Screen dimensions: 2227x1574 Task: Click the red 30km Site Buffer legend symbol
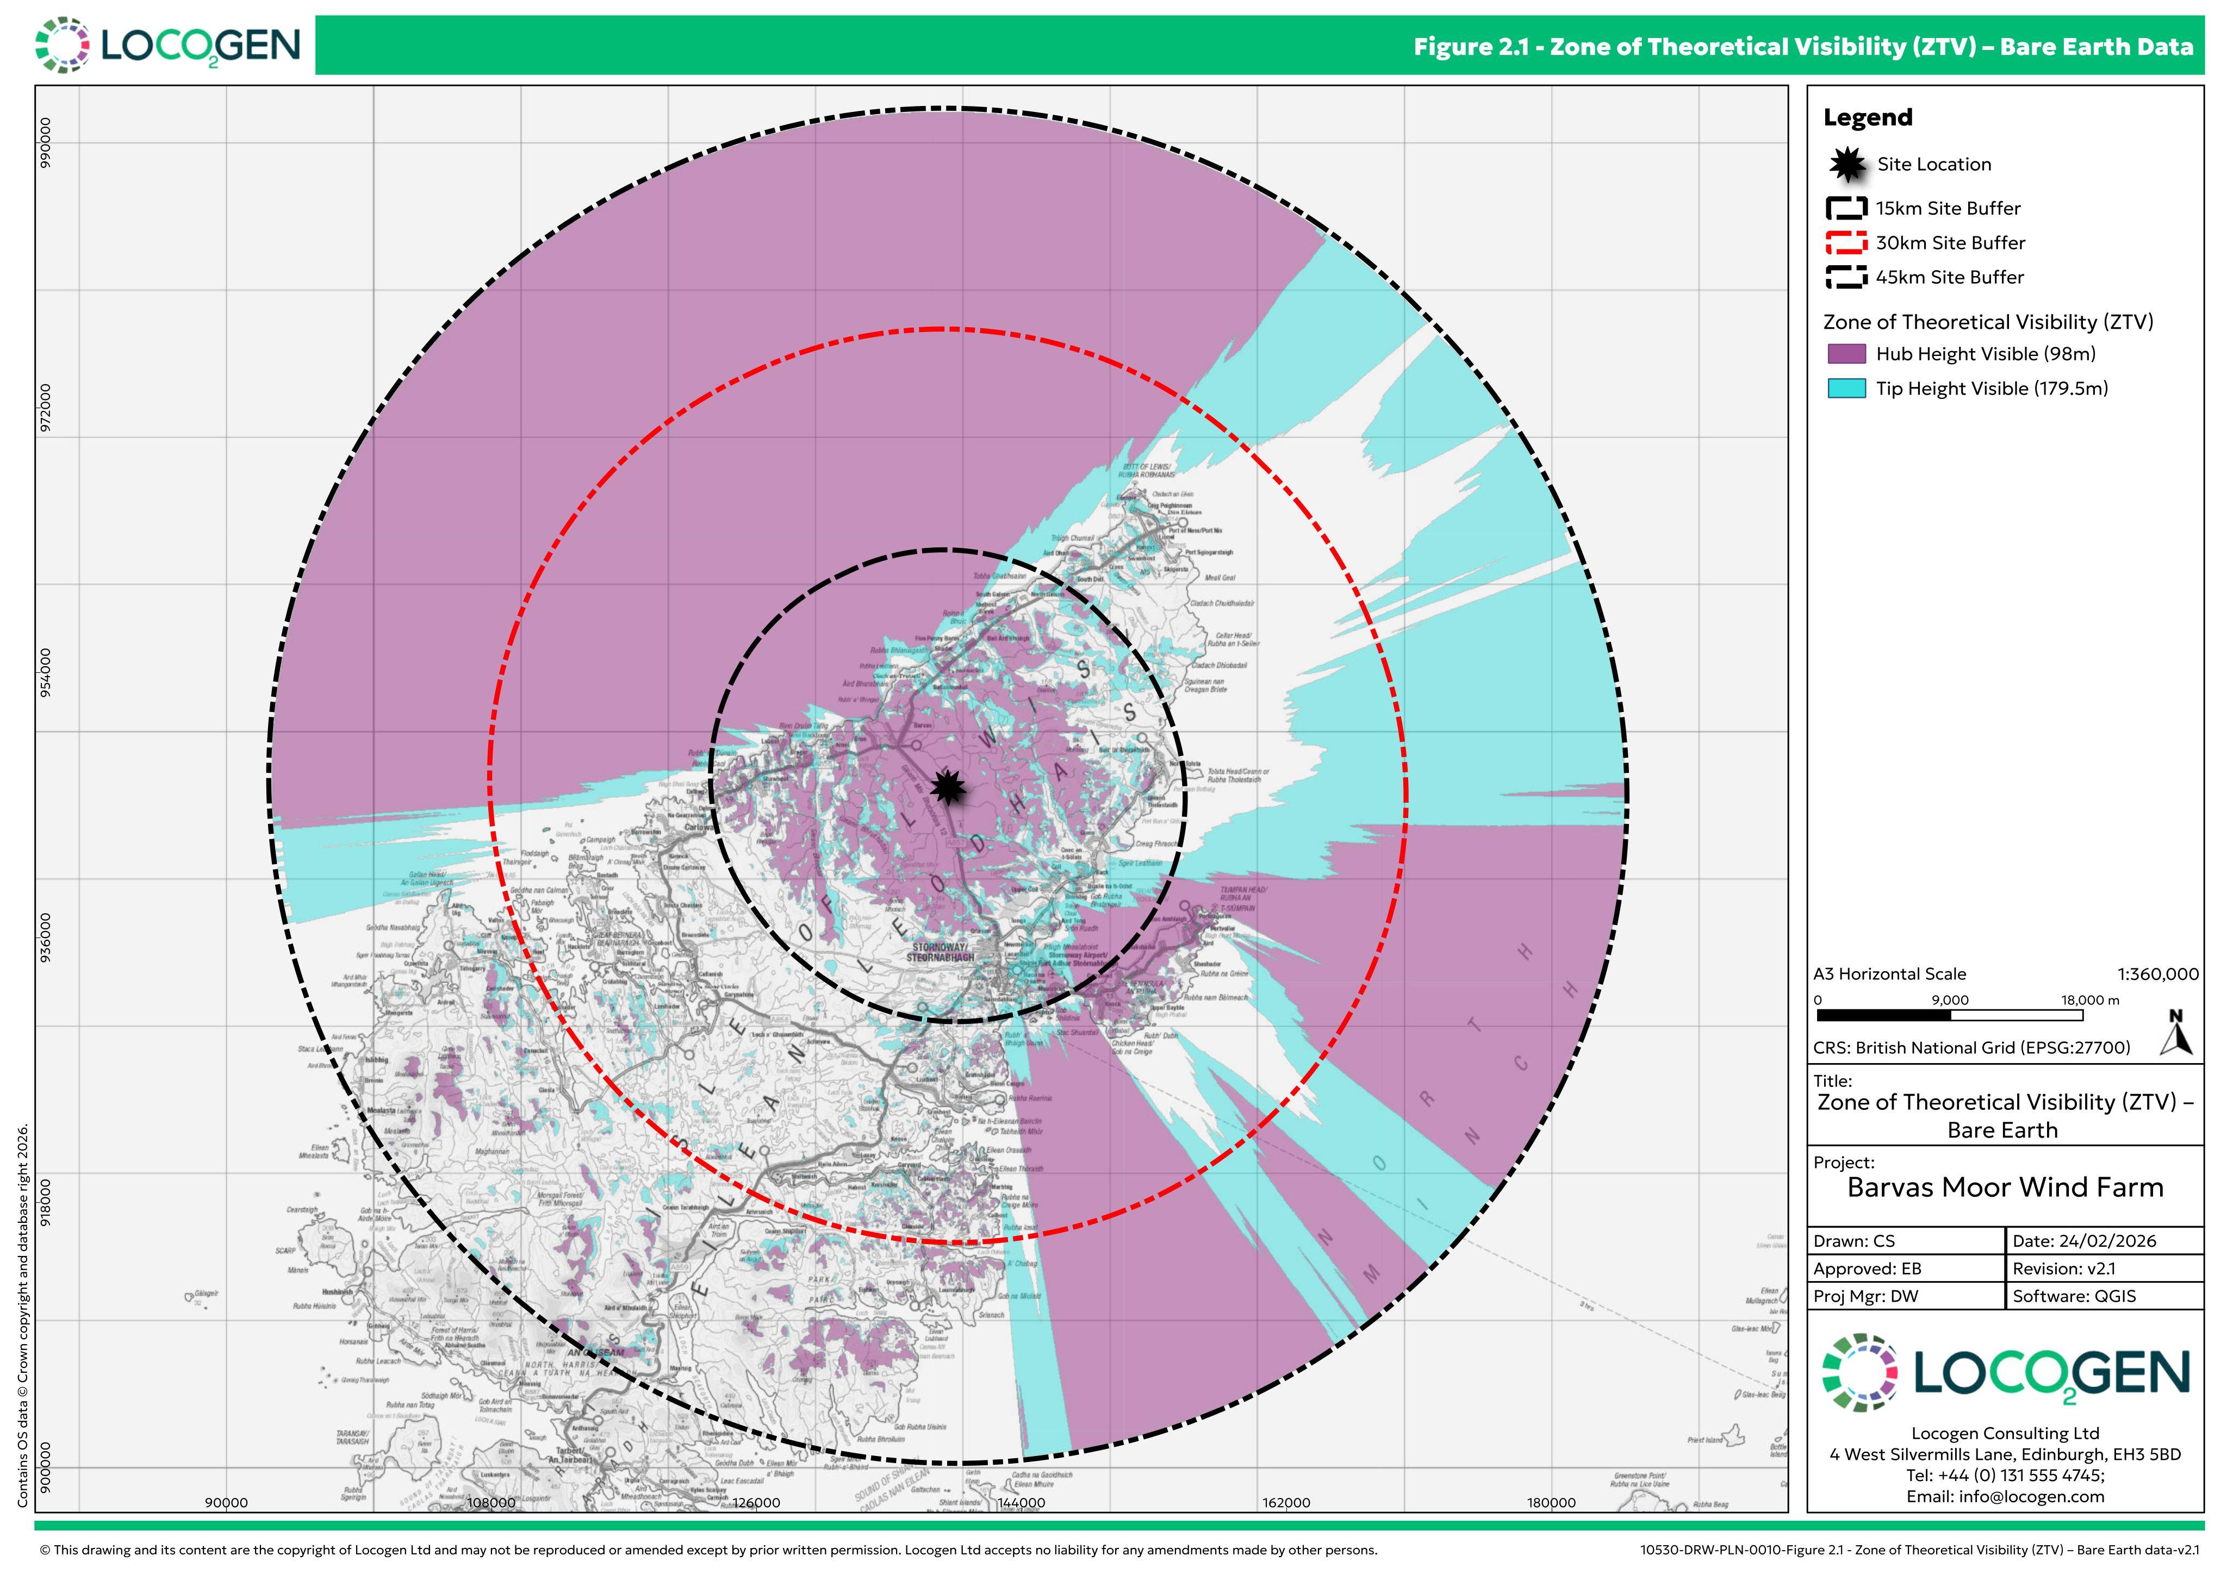[x=1847, y=243]
